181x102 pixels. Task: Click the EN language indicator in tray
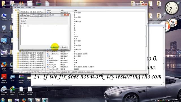(x=152, y=100)
